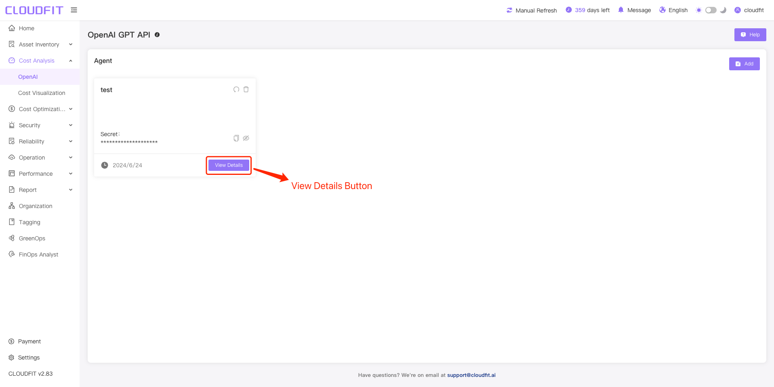Expand the Report menu chevron
The height and width of the screenshot is (387, 774).
coord(71,190)
